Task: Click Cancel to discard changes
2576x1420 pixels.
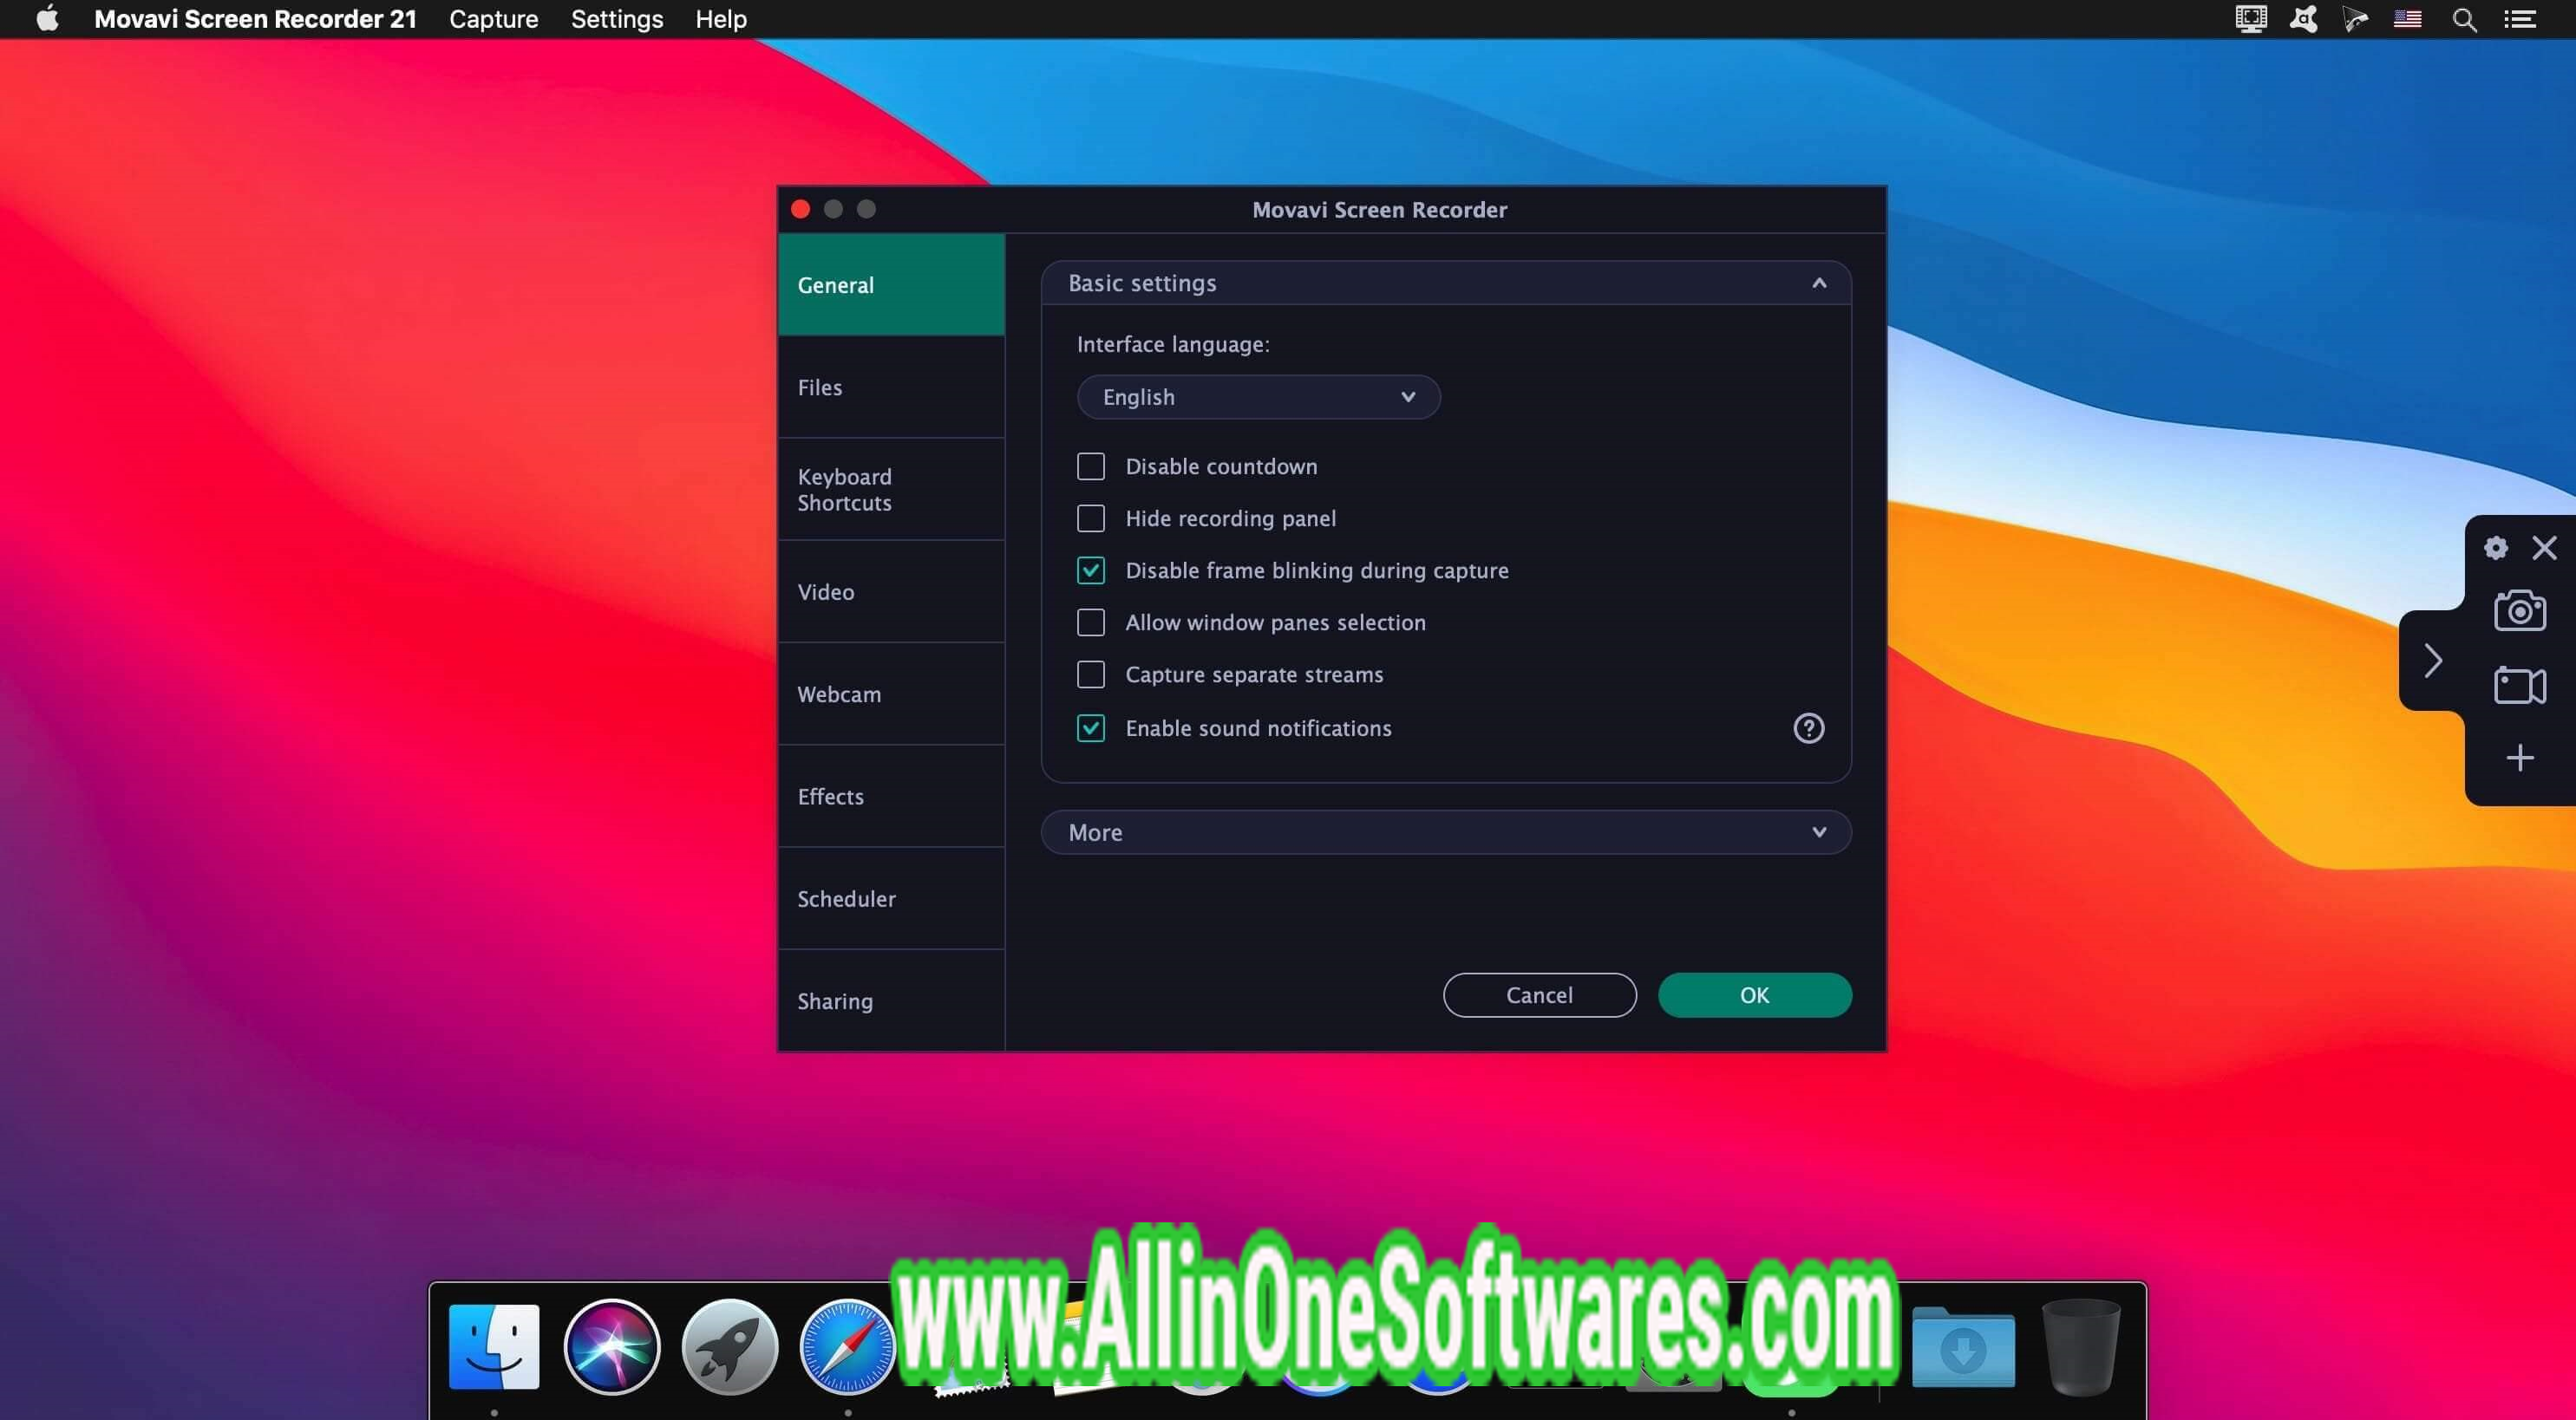Action: [1539, 995]
